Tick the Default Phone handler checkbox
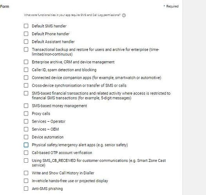The image size is (206, 195). 26,34
